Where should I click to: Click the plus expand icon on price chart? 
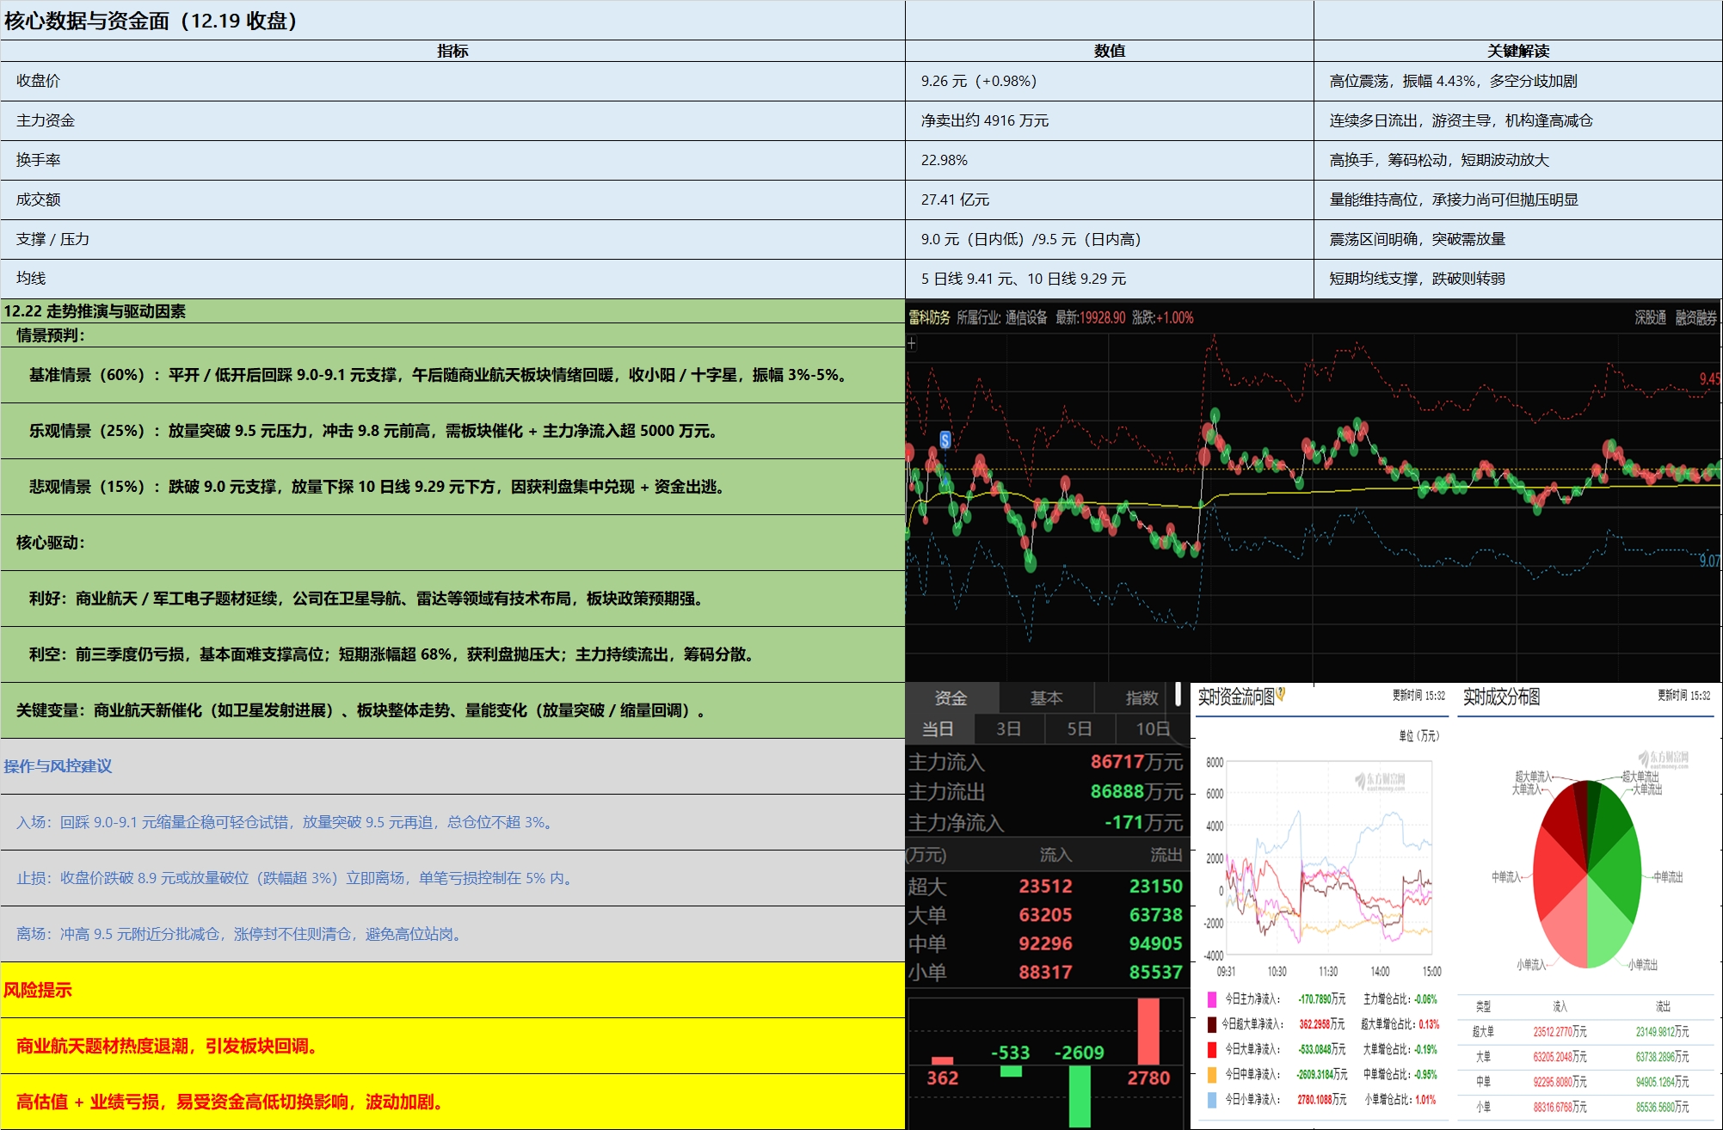(x=912, y=344)
